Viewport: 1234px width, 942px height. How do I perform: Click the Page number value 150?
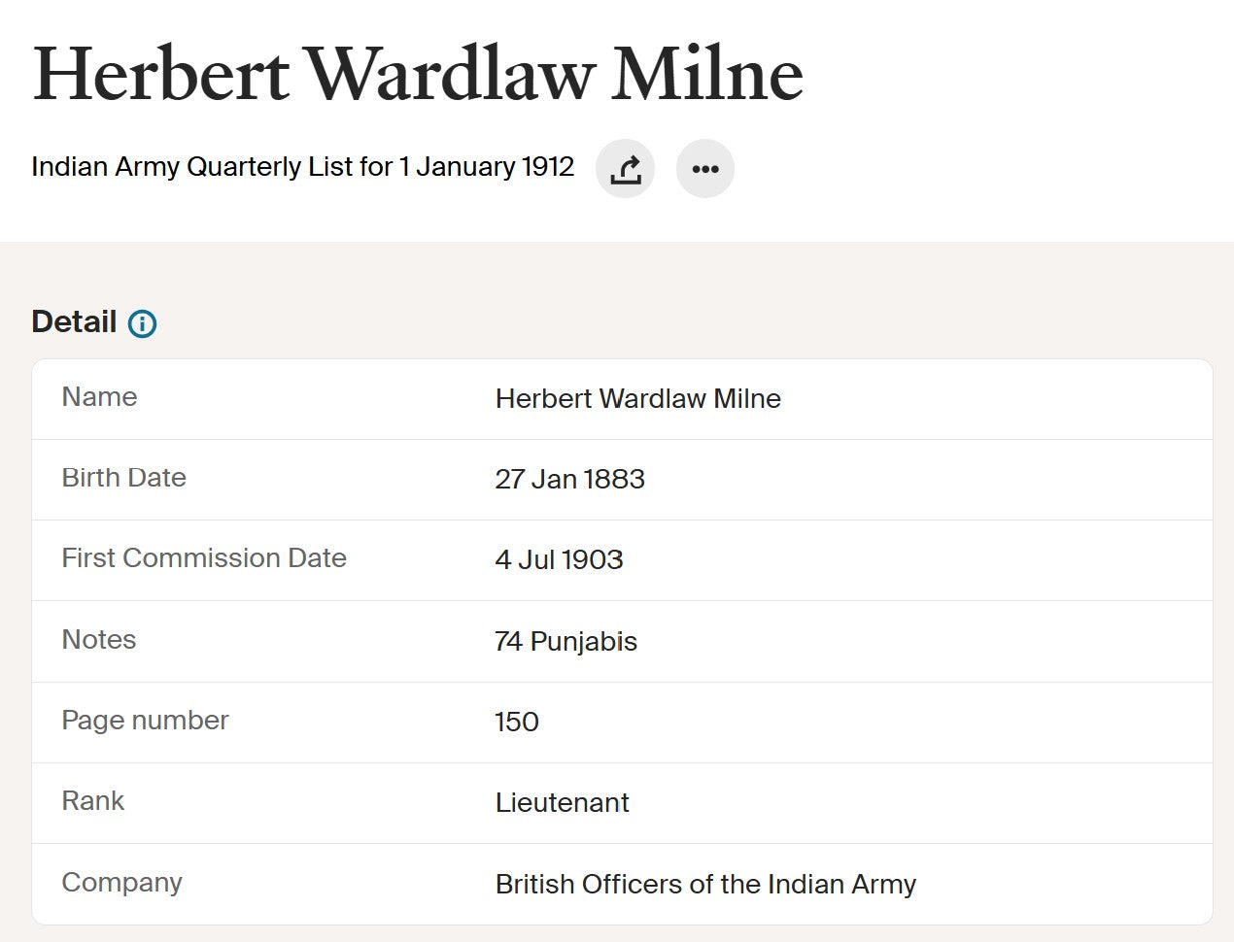pyautogui.click(x=516, y=722)
